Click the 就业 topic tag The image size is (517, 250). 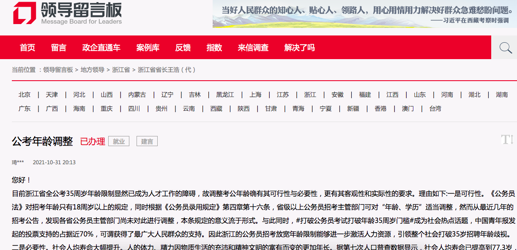click(x=119, y=141)
